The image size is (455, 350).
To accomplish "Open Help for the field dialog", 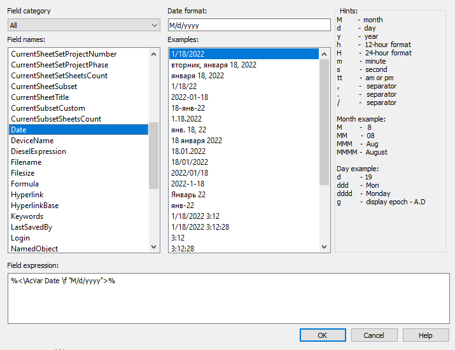I will click(425, 335).
